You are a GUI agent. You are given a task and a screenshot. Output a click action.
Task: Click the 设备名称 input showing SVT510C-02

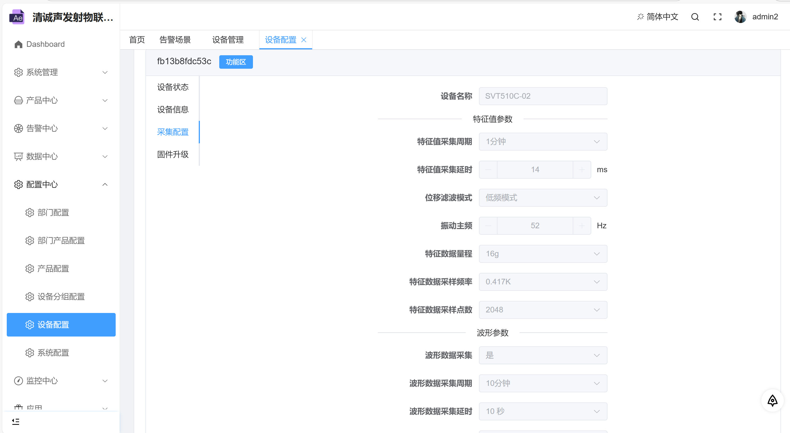pos(543,96)
